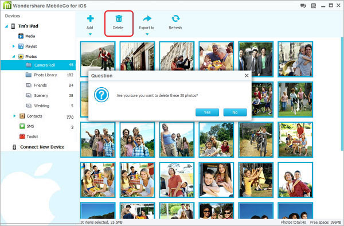Select the couple in red plaid shirt photo
The height and width of the screenshot is (226, 344).
pyautogui.click(x=295, y=180)
